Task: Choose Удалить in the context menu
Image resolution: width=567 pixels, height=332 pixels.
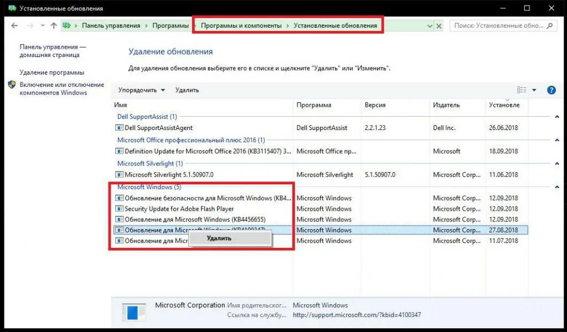Action: (x=230, y=238)
